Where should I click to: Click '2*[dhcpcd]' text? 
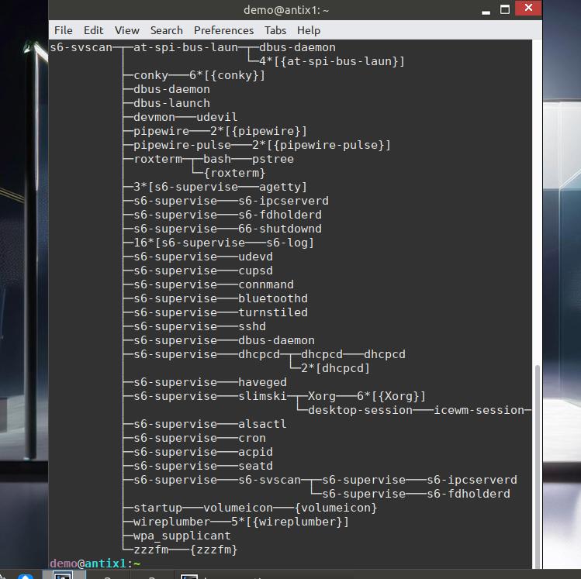coord(335,368)
